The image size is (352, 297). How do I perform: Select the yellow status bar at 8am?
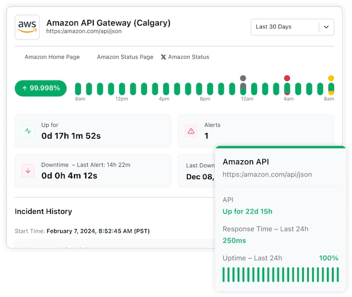(331, 86)
